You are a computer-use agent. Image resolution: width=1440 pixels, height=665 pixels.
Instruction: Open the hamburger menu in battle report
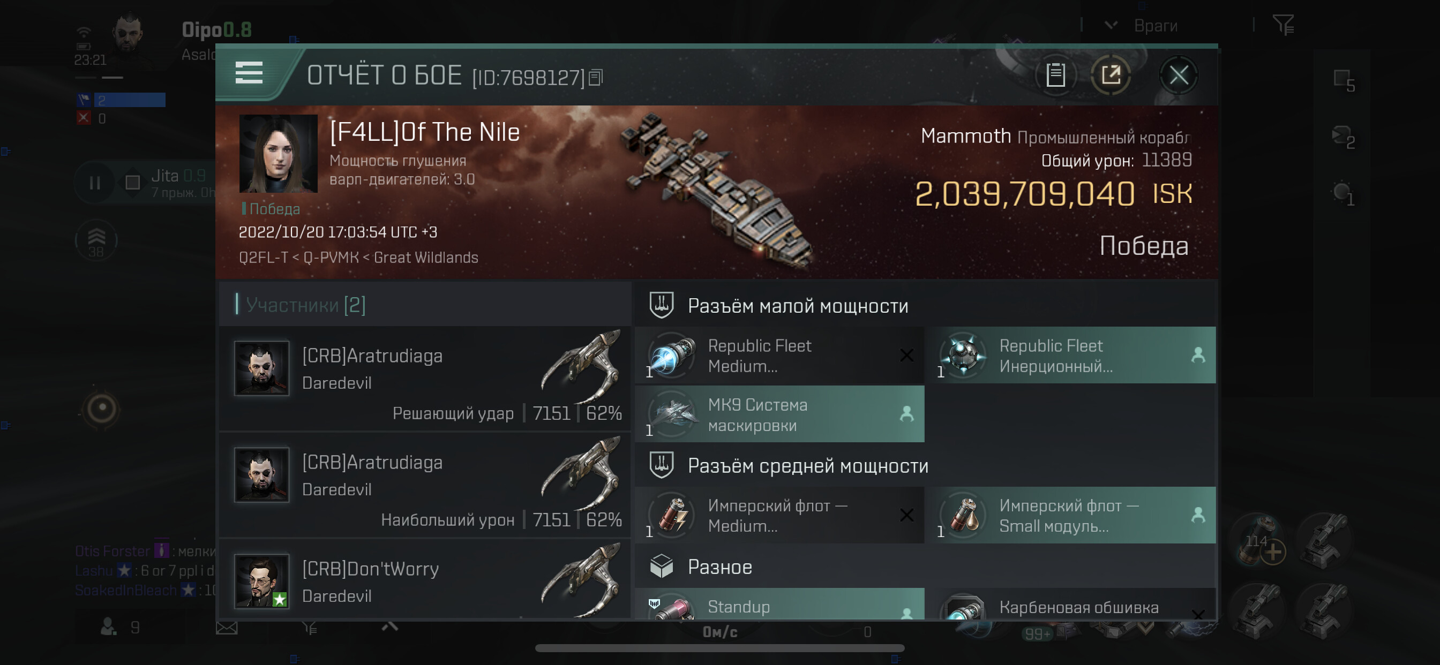[x=249, y=73]
